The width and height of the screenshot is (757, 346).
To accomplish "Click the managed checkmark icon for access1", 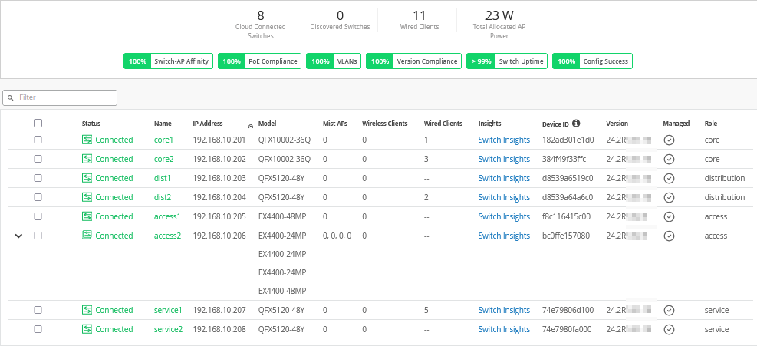I will tap(669, 216).
